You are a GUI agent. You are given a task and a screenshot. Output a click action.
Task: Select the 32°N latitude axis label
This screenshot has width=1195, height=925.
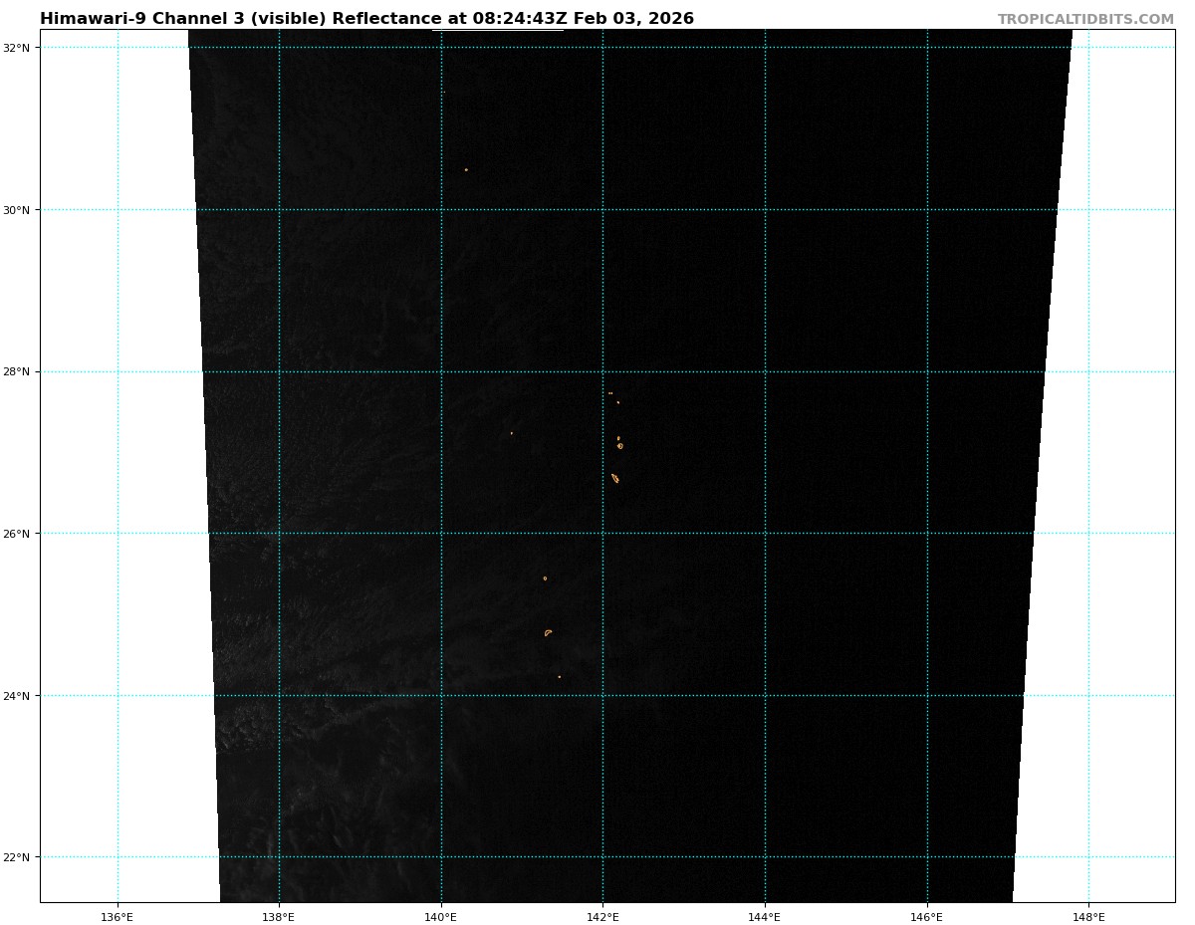coord(20,48)
